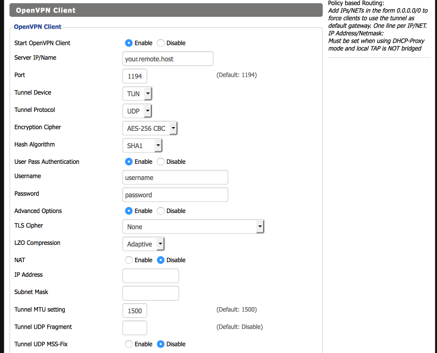
Task: Select Disable for Tunnel UDP MSS-Fix
Action: coord(160,344)
